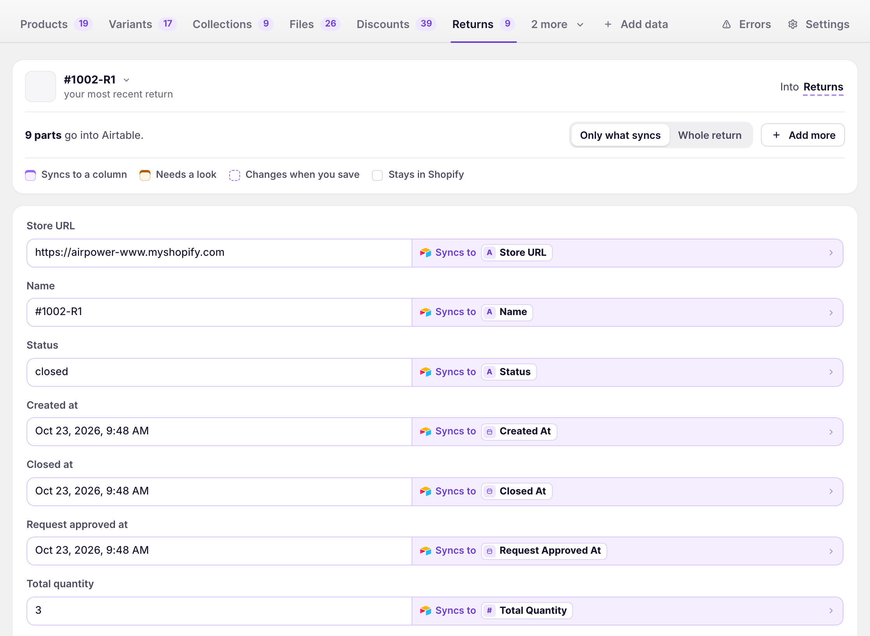Screen dimensions: 870x636
Task: Click the Airtable logo in Store URL row
Action: (425, 253)
